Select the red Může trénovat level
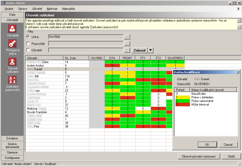Screen dimensions: 242x167 coord(200,104)
